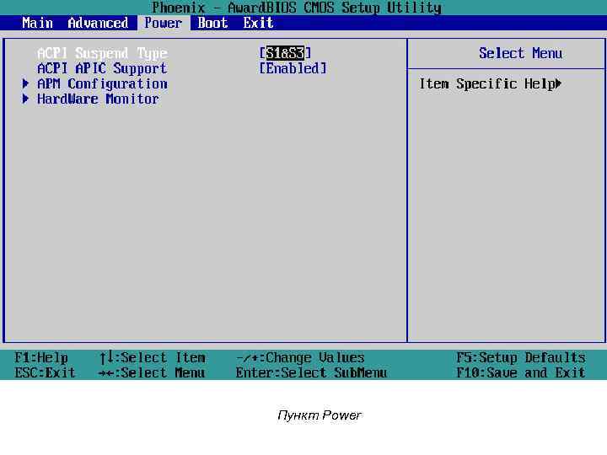Click the Select Menu heading
The width and height of the screenshot is (607, 455).
520,53
